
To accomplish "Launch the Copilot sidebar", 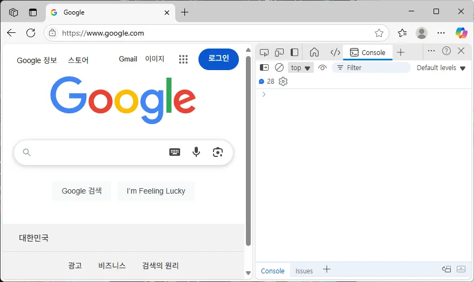I will tap(461, 33).
